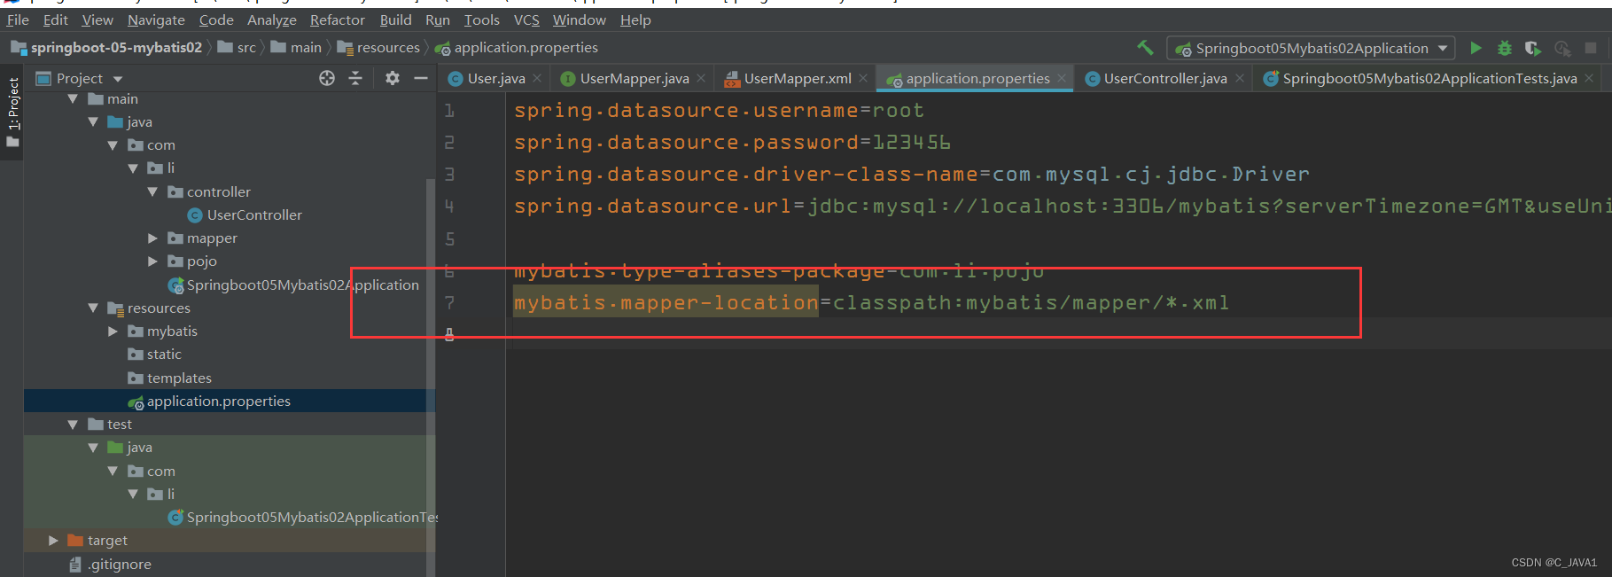Open the Build menu
This screenshot has height=577, width=1612.
point(396,19)
